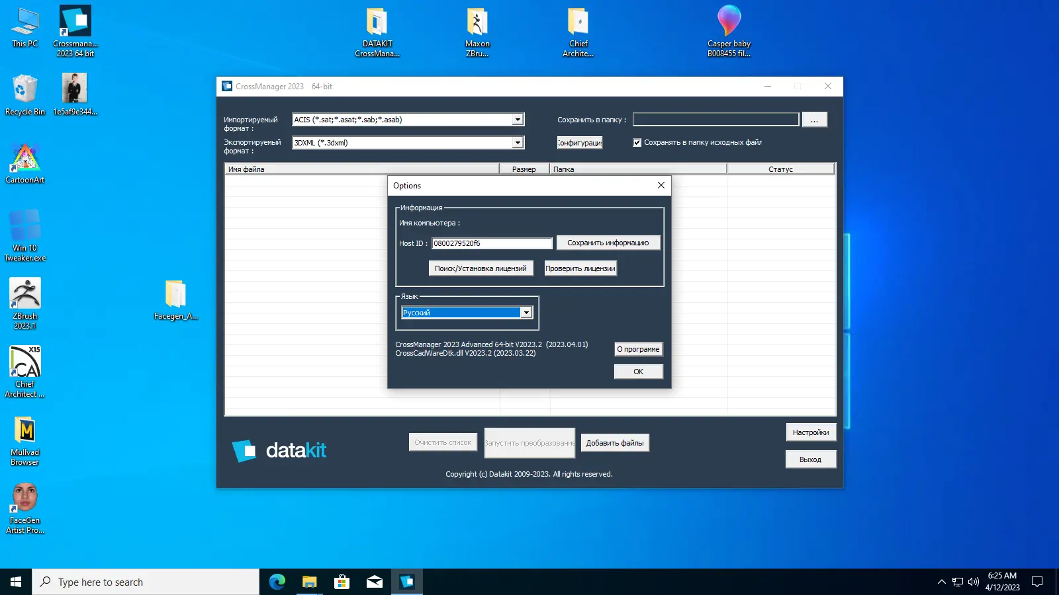Open Mail app from taskbar
The image size is (1059, 595).
(374, 582)
